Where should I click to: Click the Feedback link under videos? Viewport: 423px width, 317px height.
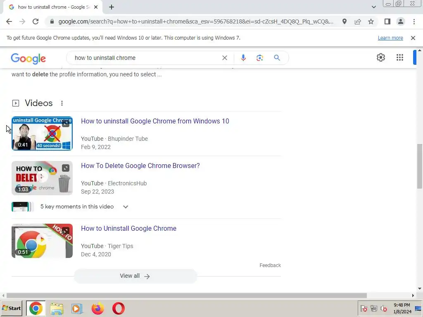pos(270,265)
